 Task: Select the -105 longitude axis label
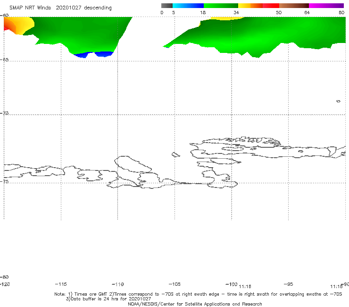click(x=174, y=284)
